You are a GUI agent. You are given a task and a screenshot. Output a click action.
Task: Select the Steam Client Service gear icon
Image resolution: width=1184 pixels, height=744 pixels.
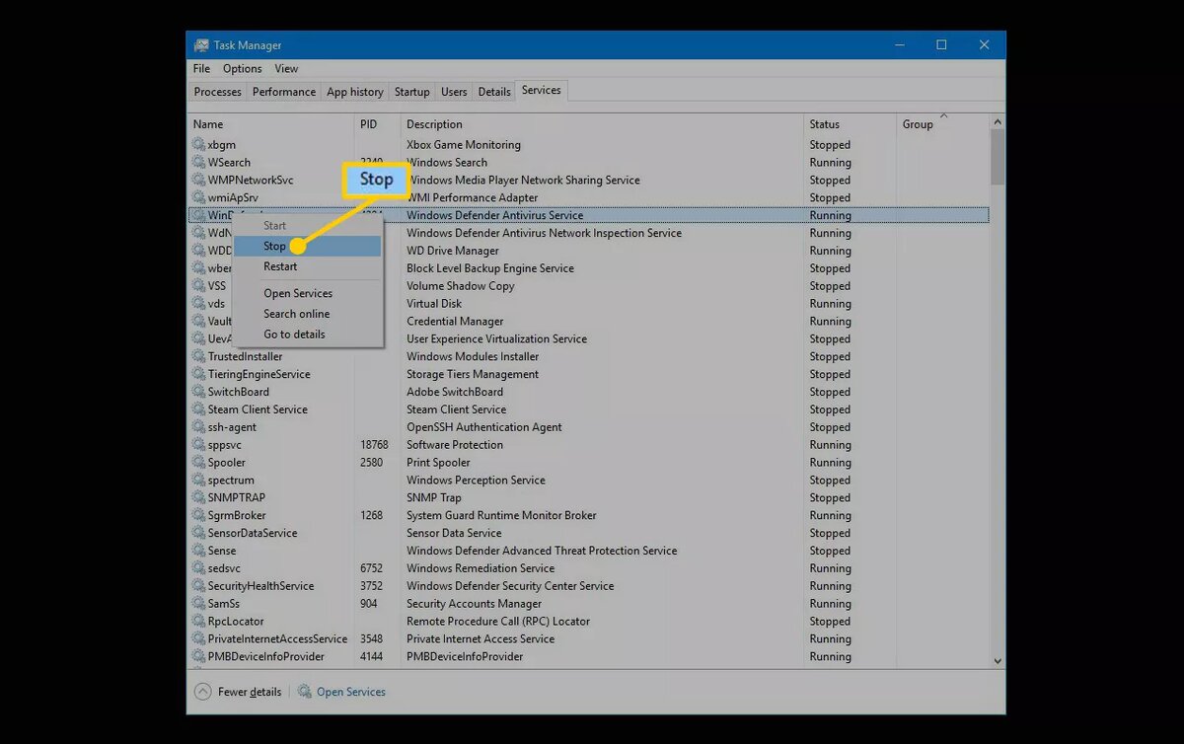coord(198,409)
